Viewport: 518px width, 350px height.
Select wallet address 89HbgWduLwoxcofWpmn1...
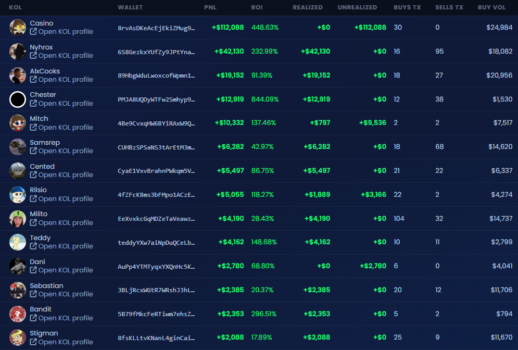tap(156, 76)
